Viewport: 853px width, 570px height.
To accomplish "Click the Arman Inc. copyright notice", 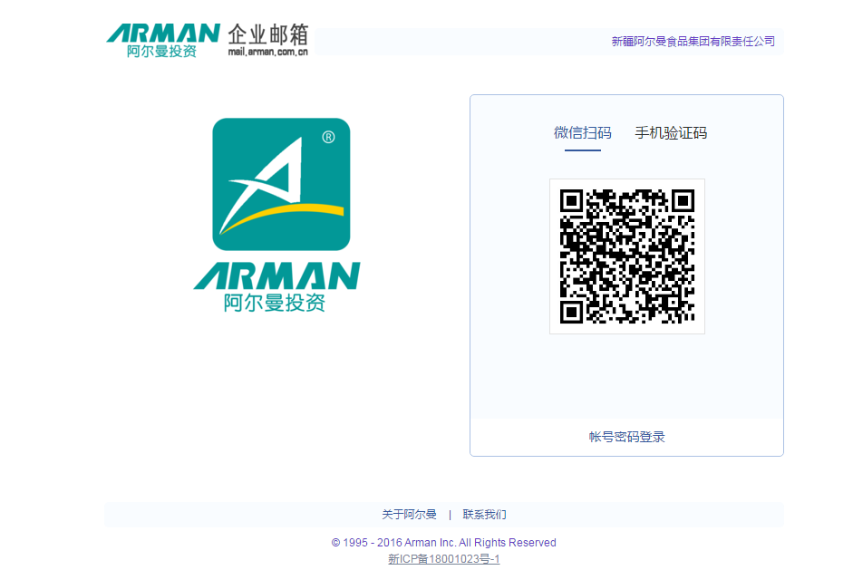I will [444, 543].
